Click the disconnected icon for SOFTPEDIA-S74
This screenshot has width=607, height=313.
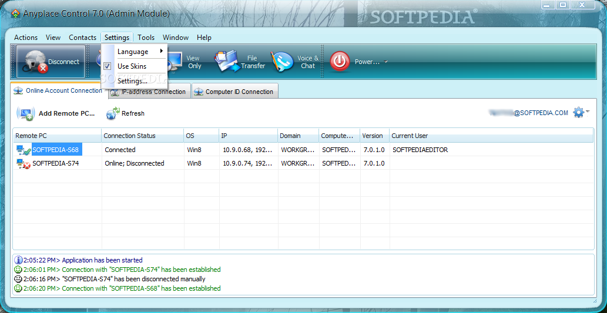point(24,164)
